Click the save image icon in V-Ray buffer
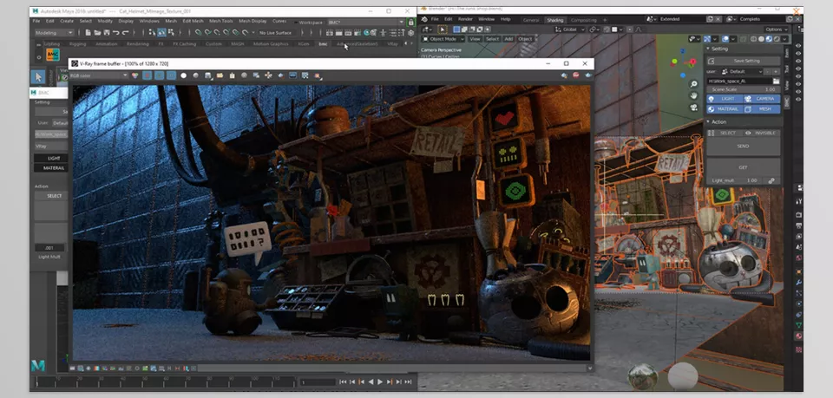The image size is (833, 398). coord(207,75)
